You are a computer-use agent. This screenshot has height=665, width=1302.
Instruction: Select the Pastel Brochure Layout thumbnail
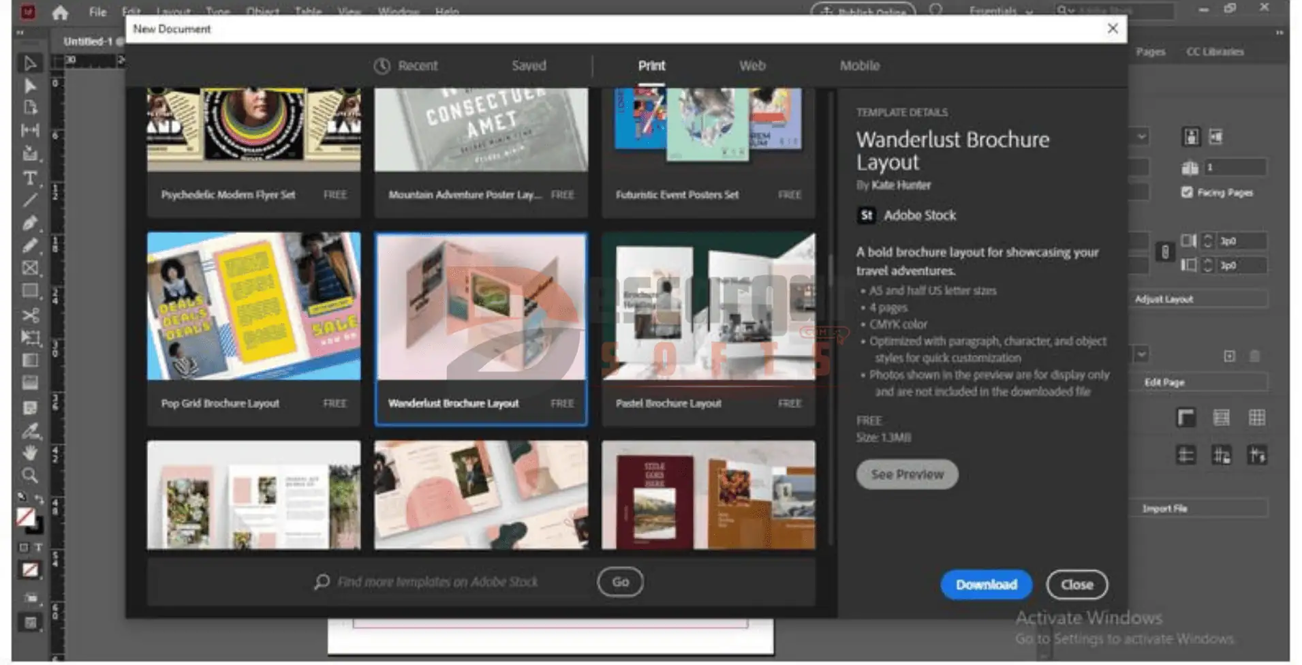point(708,306)
